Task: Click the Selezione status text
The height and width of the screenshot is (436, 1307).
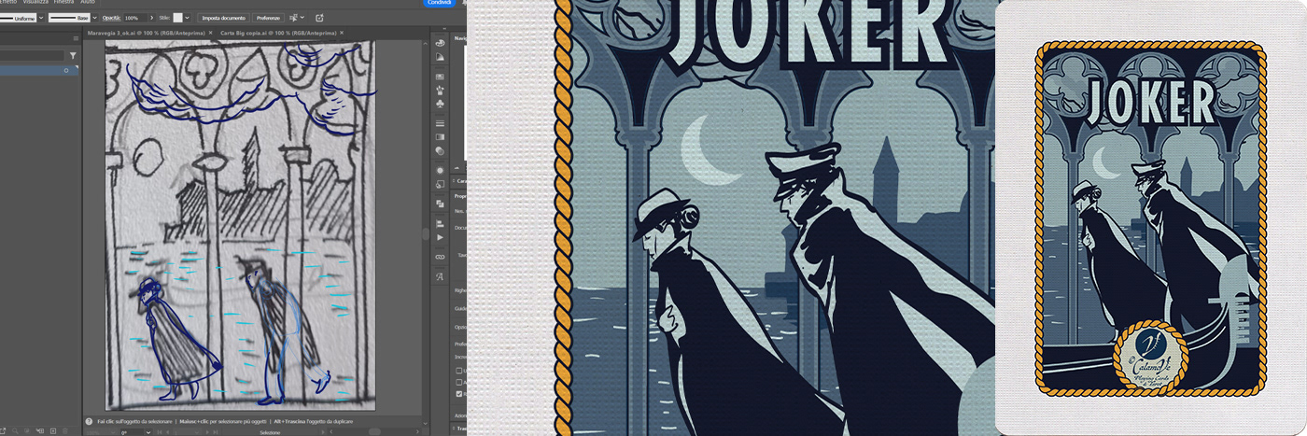Action: (270, 432)
